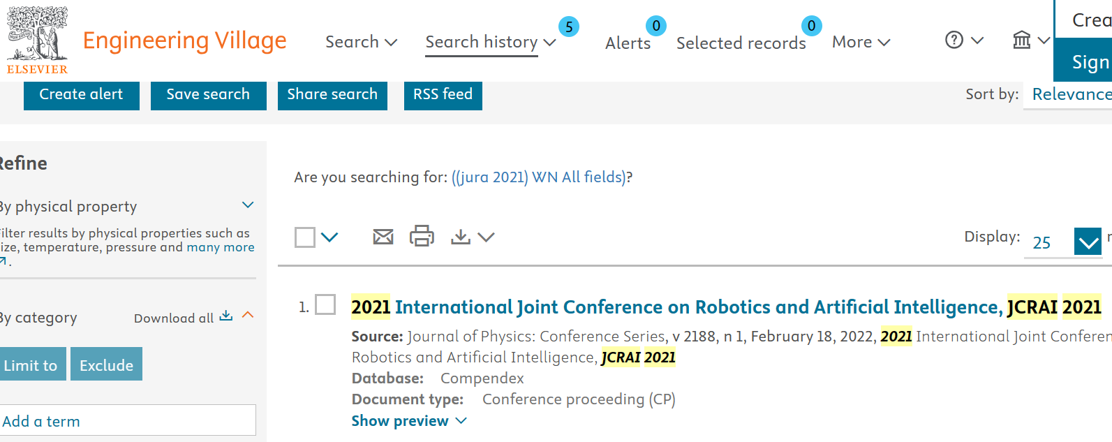Click the external link arrow icon under many more

tap(3, 260)
